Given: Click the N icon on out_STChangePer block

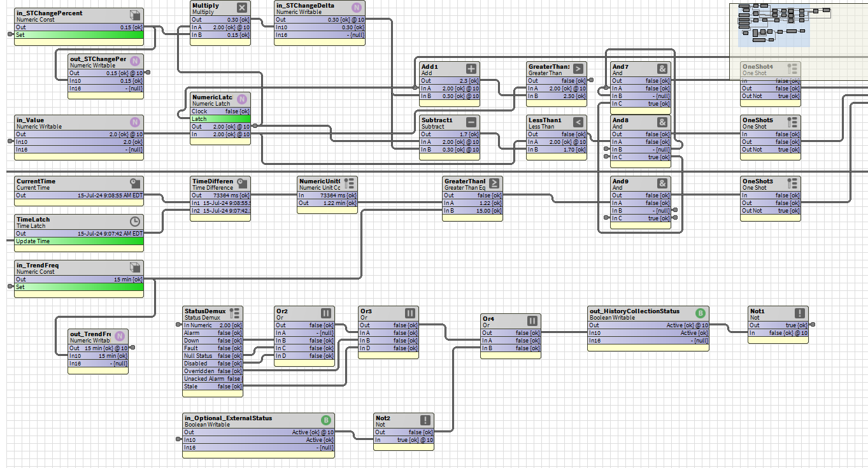Looking at the screenshot, I should pos(135,61).
